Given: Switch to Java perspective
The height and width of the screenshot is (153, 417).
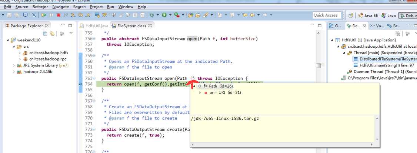Looking at the screenshot, I should tap(389, 16).
